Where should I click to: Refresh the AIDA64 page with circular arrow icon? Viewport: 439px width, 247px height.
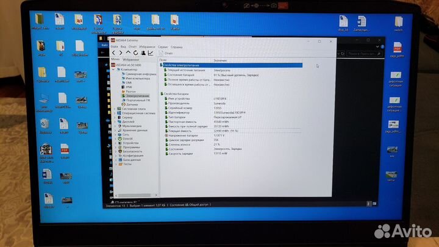click(135, 52)
